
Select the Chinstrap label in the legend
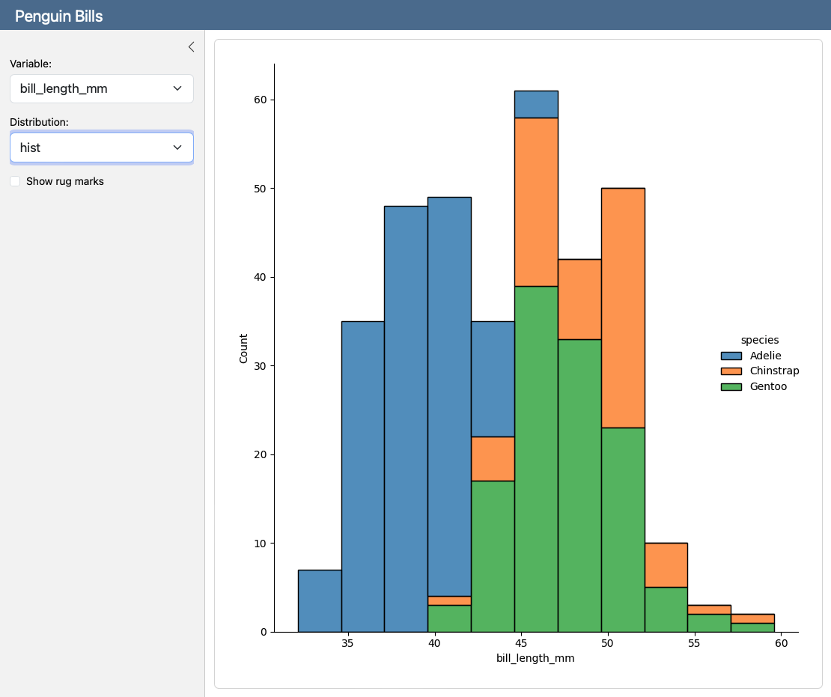pyautogui.click(x=774, y=371)
